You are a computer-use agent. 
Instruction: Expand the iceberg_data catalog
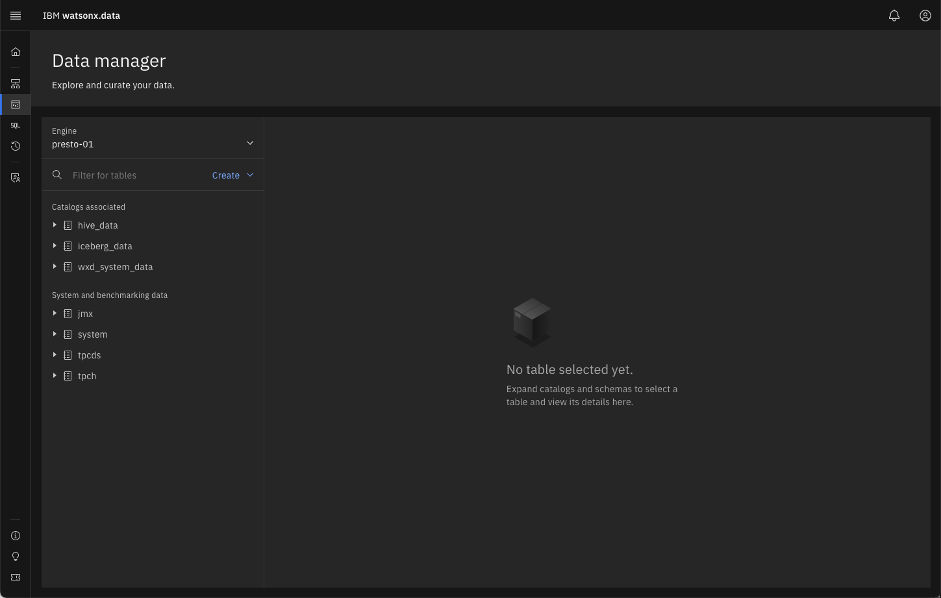(x=55, y=245)
